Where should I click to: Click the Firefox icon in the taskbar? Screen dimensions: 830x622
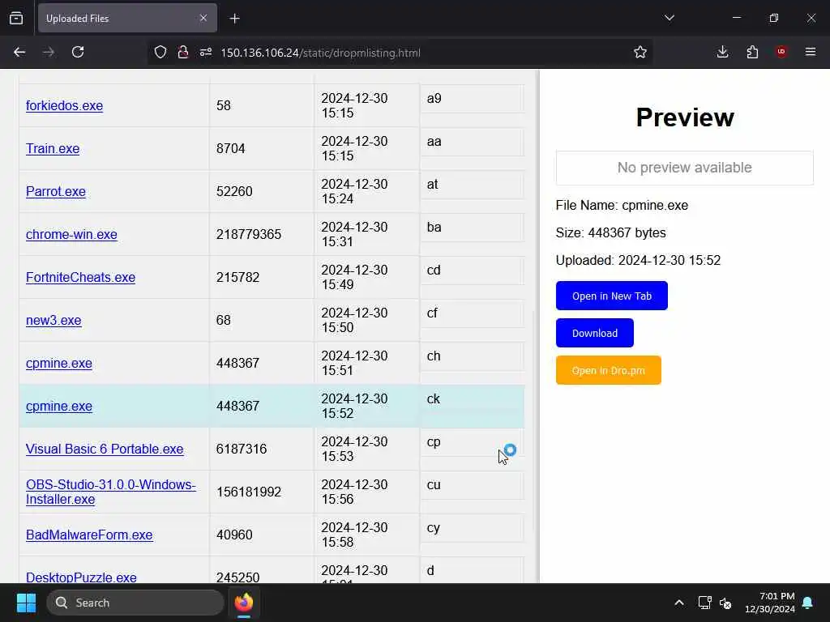click(243, 603)
